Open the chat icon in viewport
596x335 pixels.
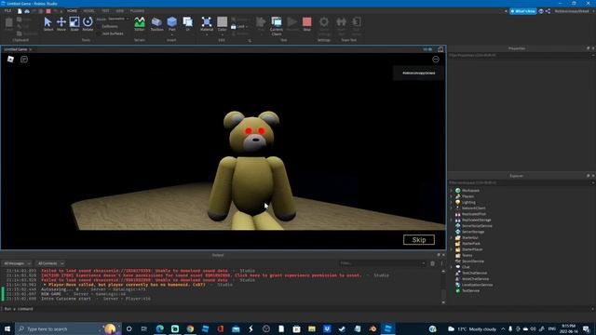tap(24, 59)
